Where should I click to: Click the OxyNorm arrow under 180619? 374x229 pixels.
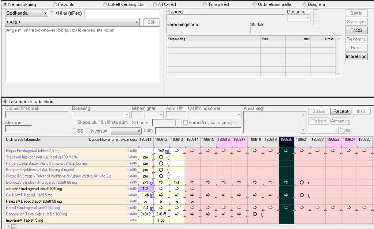click(271, 195)
